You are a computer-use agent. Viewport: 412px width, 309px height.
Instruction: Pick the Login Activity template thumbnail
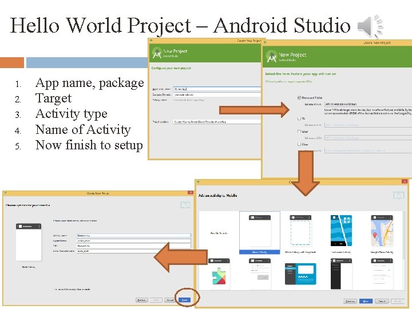[260, 274]
